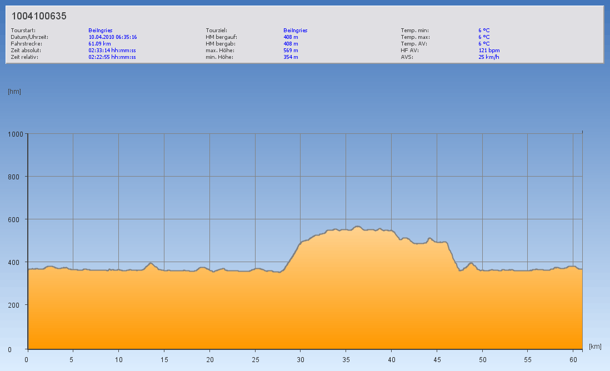Click the 15 km x-axis tick label
Screen dimensions: 610x371
coord(164,359)
